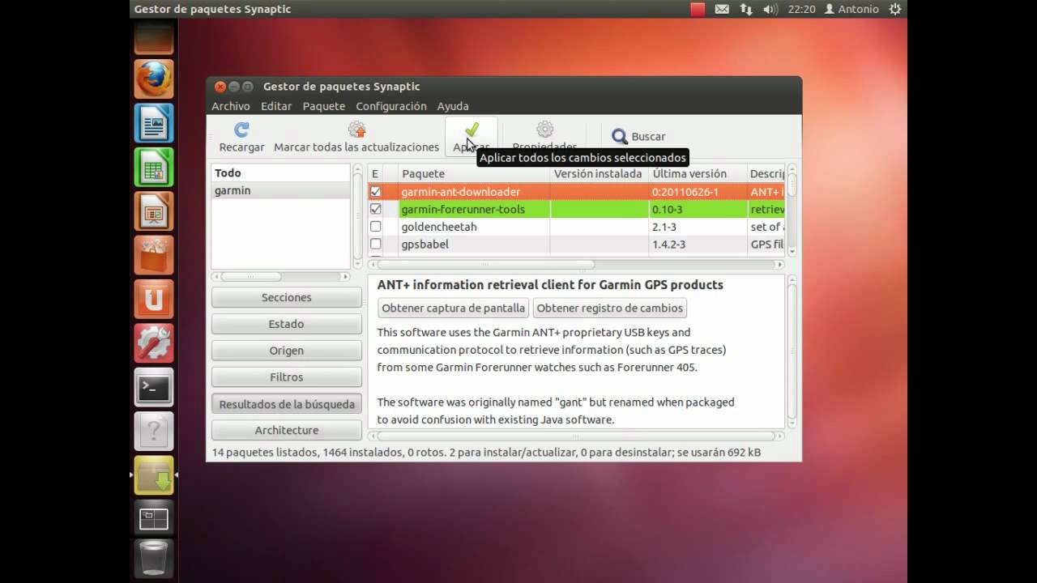1037x583 pixels.
Task: Open the session power gear indicator
Action: pos(895,9)
